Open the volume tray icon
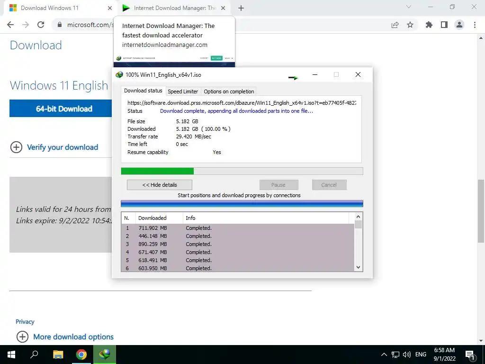The image size is (485, 364). coord(407,355)
